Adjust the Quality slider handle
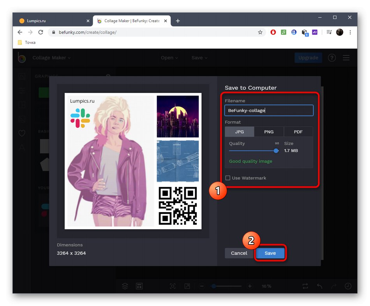 coord(276,151)
